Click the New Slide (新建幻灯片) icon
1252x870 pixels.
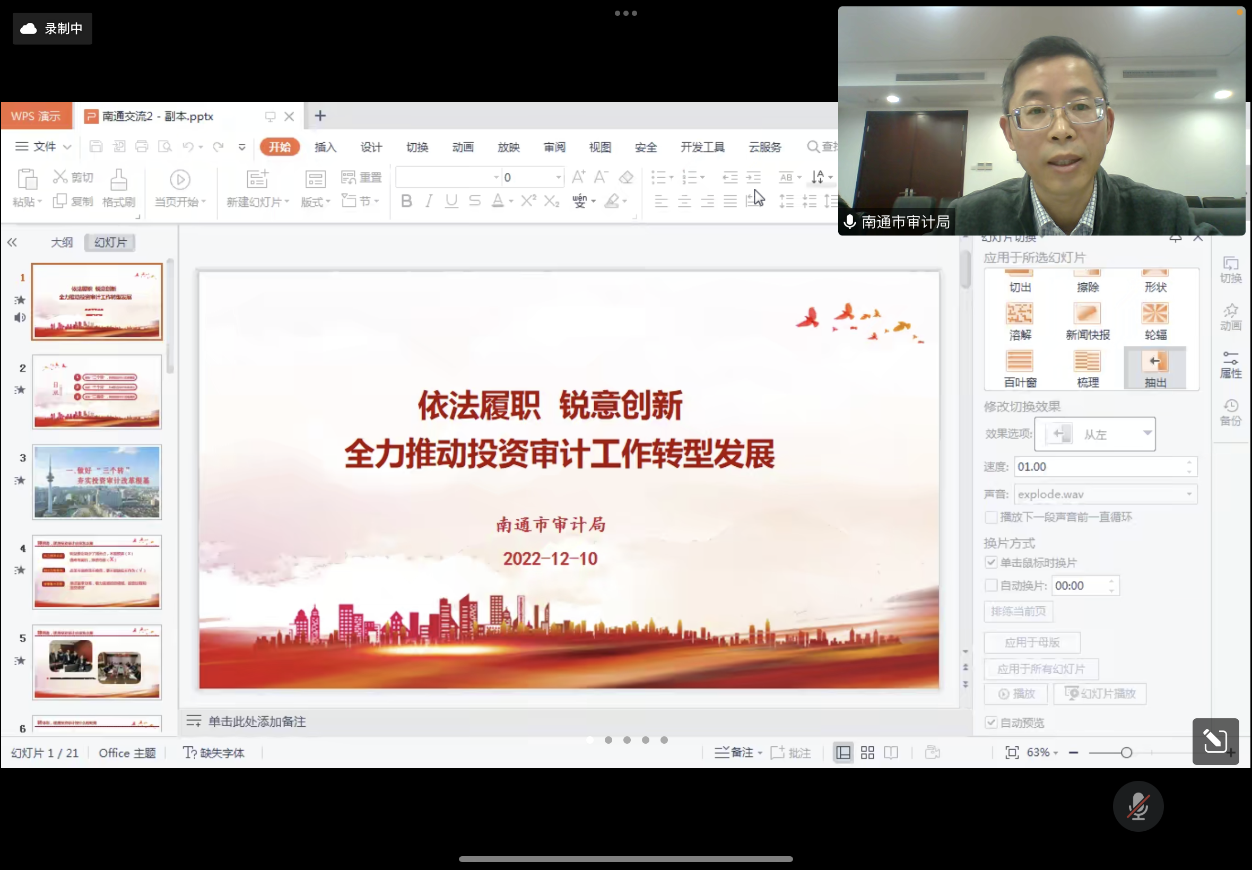(257, 179)
